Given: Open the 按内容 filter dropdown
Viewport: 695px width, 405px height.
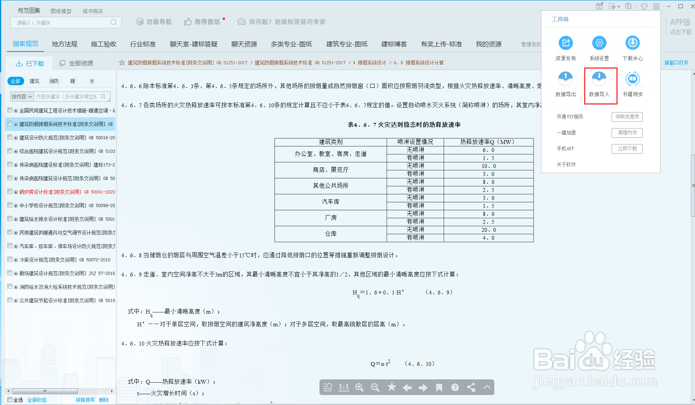Looking at the screenshot, I should (x=21, y=96).
